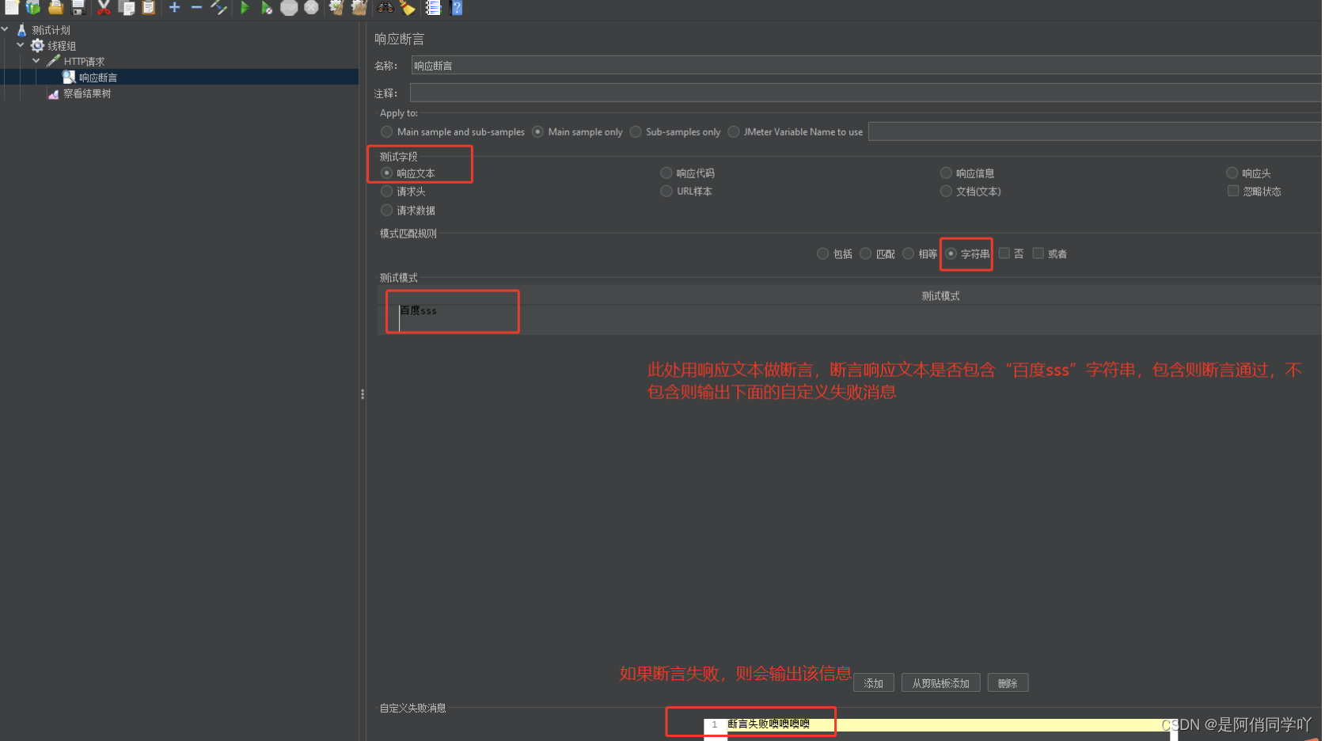Select 包括 matching rule radio
Image resolution: width=1325 pixels, height=741 pixels.
click(822, 253)
